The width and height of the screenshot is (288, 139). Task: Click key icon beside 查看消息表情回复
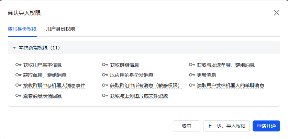click(19, 96)
